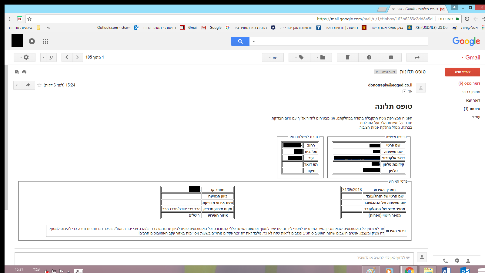485x273 pixels.
Task: Open the עוד toolbar dropdown
Action: 273,57
